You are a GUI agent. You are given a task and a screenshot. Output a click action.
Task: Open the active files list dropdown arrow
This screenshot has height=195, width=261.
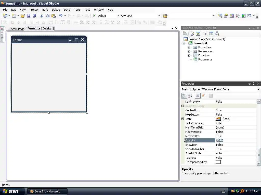pyautogui.click(x=172, y=28)
